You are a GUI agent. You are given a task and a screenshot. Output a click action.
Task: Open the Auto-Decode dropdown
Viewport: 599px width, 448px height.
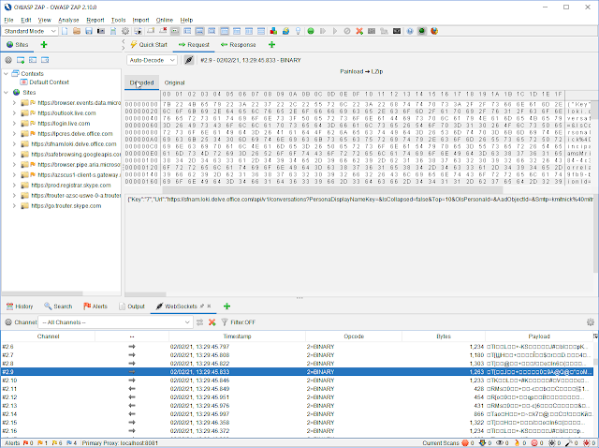coord(152,60)
